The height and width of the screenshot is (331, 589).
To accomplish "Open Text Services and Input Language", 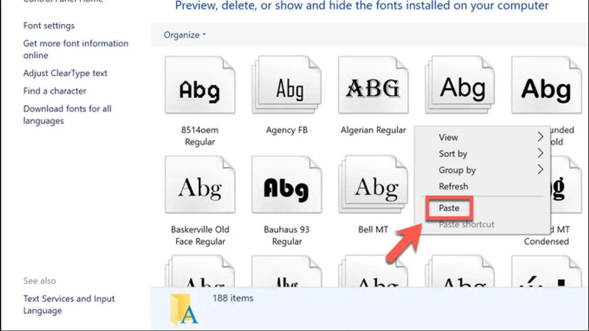I will (69, 305).
